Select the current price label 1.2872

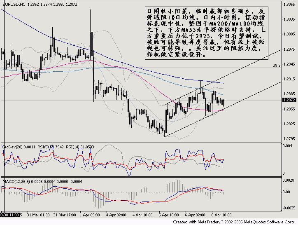point(289,100)
